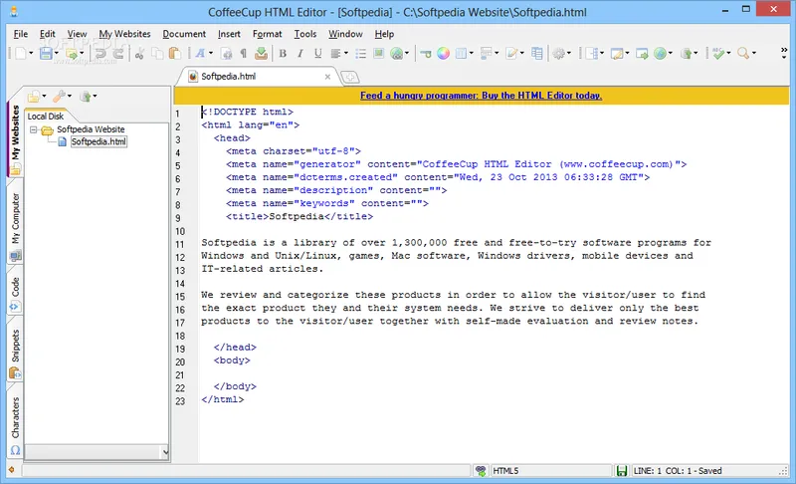Open the Insert menu
Screen dimensions: 796x484
click(229, 34)
